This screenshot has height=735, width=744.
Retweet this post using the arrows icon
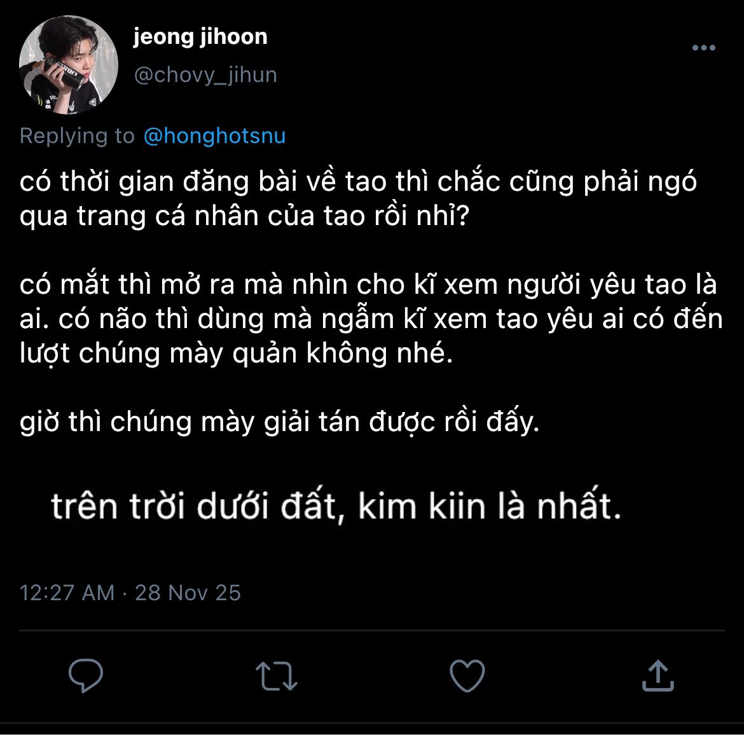pos(276,676)
